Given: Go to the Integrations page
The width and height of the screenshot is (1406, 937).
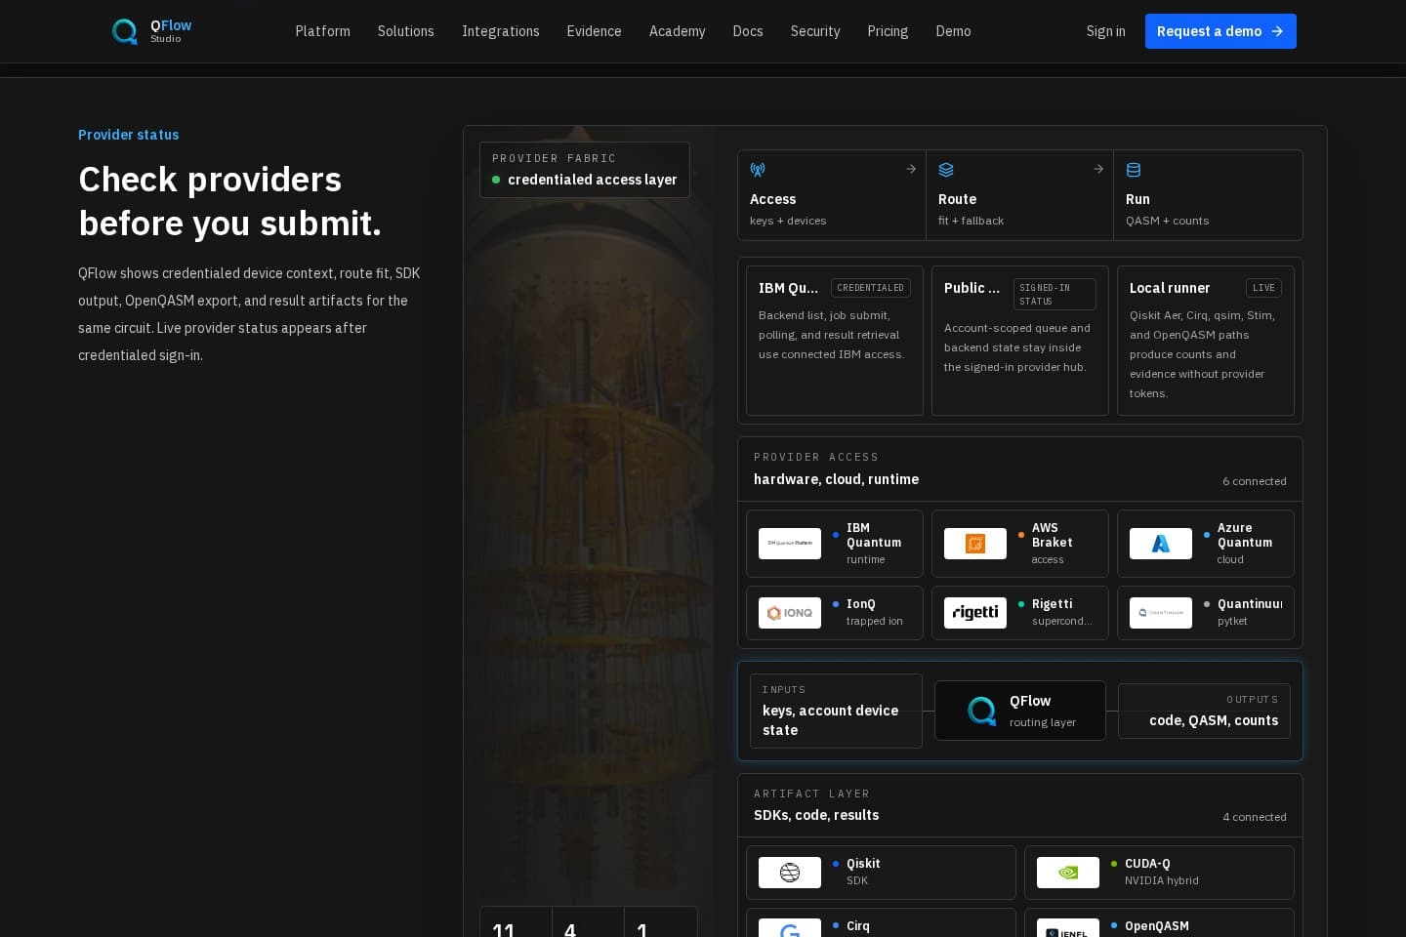Looking at the screenshot, I should [501, 31].
